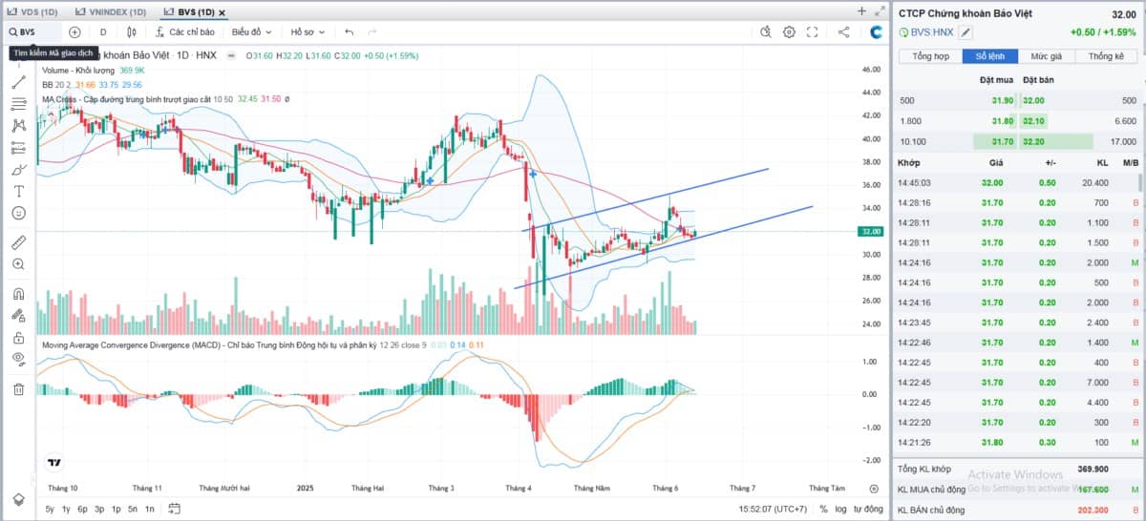This screenshot has width=1146, height=521.
Task: Select the pattern drawing tool
Action: click(x=18, y=125)
